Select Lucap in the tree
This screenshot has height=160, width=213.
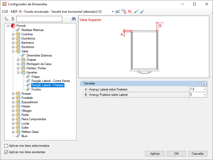pos(25,123)
